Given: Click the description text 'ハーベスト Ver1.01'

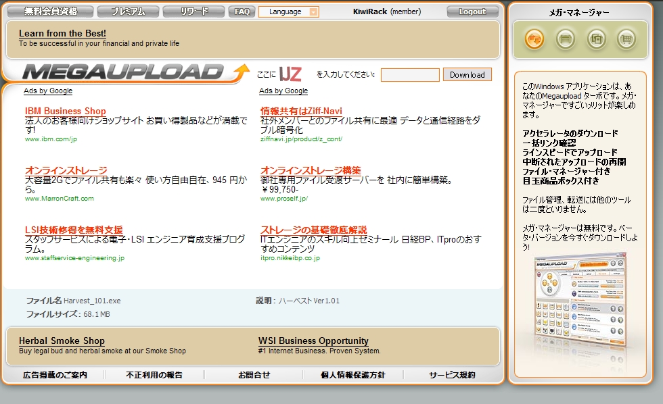Looking at the screenshot, I should click(309, 301).
